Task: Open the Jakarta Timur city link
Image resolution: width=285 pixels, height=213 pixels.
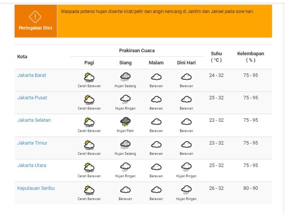Action: tap(32, 143)
